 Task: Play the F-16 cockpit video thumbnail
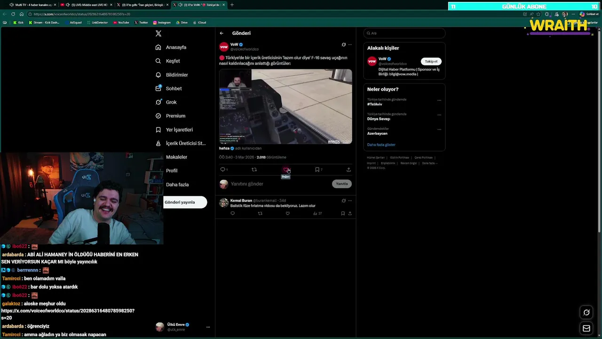[285, 106]
